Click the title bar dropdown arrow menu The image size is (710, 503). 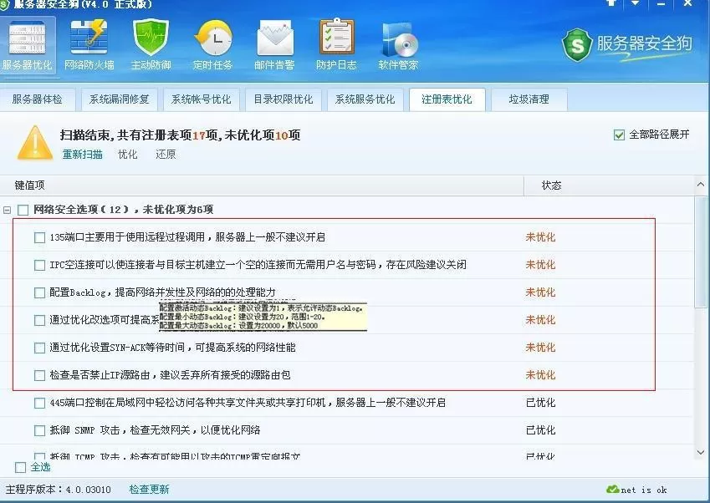point(636,3)
